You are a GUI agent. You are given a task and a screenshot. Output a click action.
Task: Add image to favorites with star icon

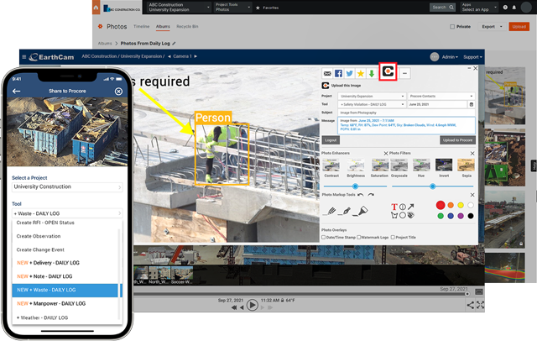(x=360, y=73)
